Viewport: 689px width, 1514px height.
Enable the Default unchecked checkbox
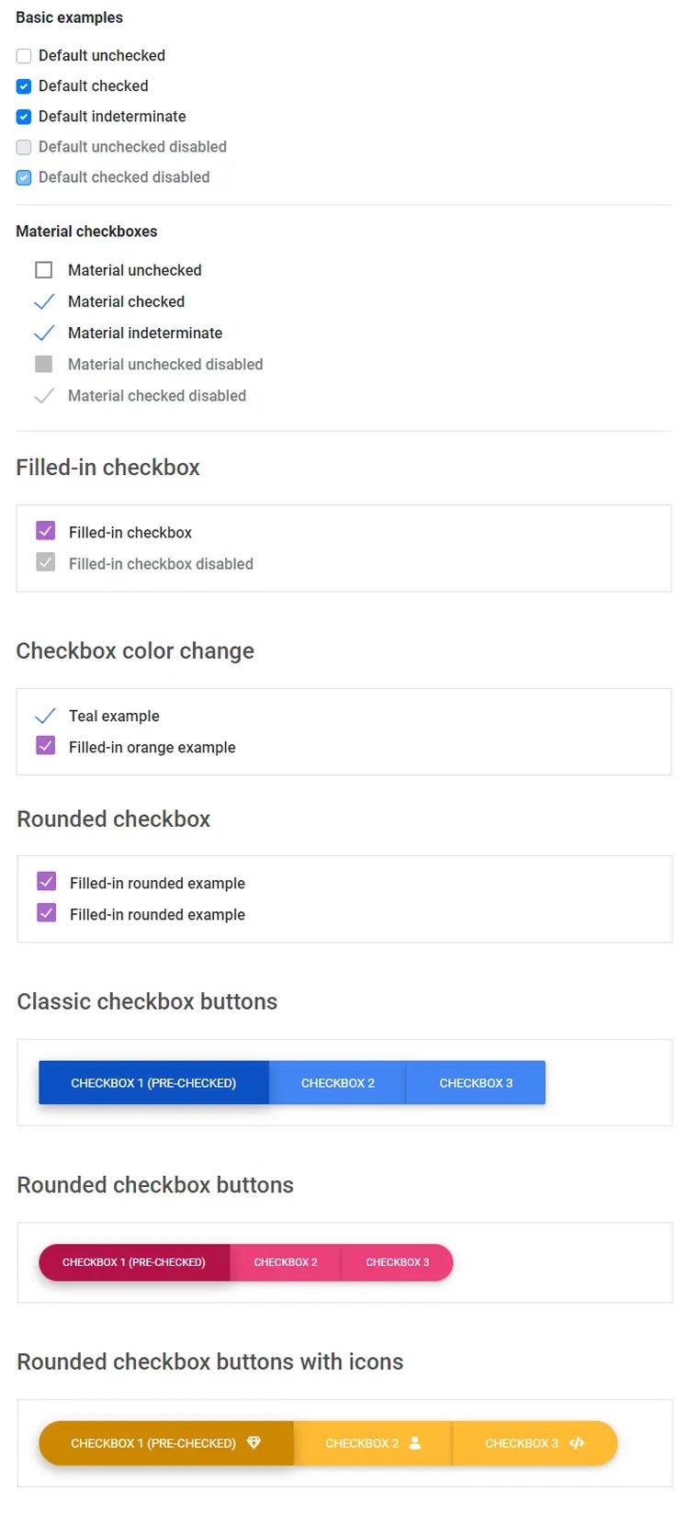pos(23,56)
